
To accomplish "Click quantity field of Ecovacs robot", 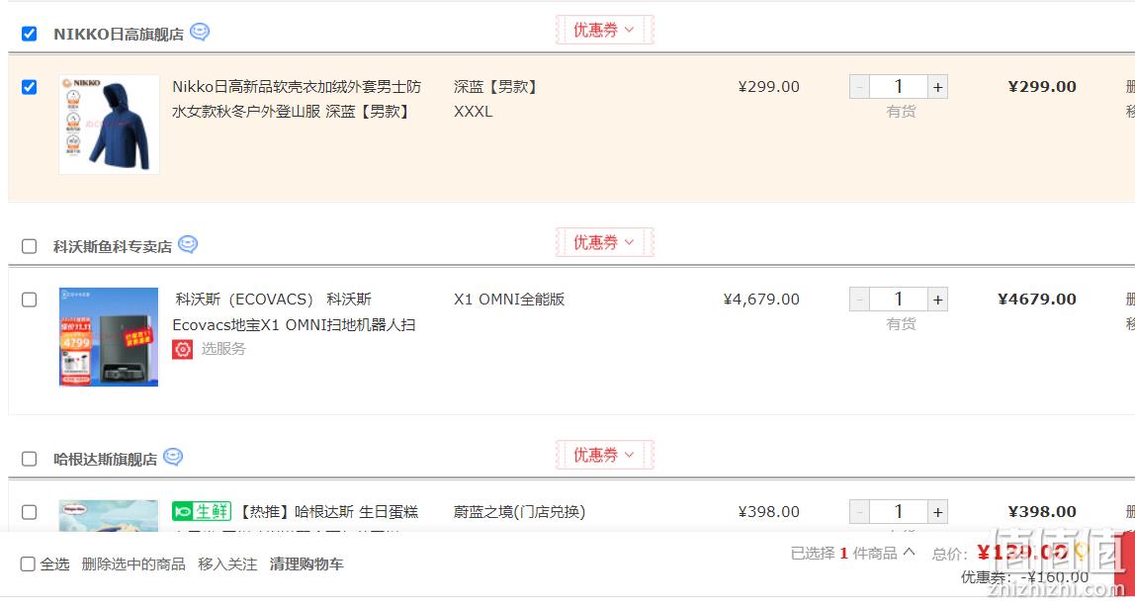I will tap(899, 299).
